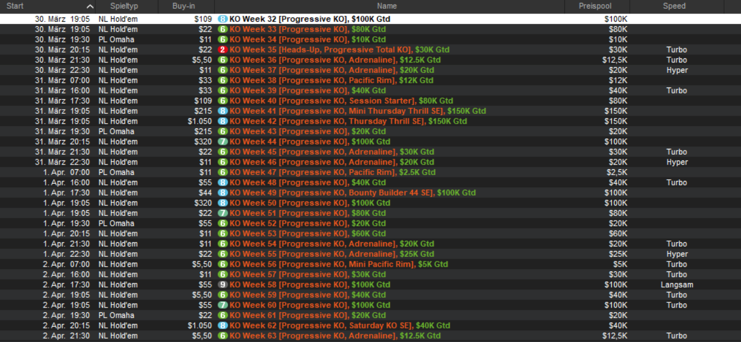
Task: Sort by the Start column header
Action: 48,6
